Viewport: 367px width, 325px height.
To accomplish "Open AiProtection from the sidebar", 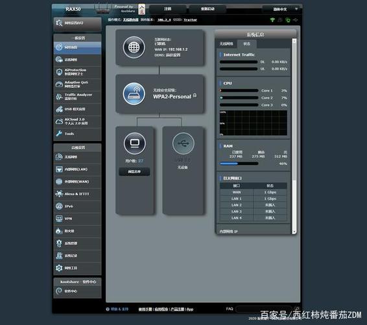I will click(77, 71).
